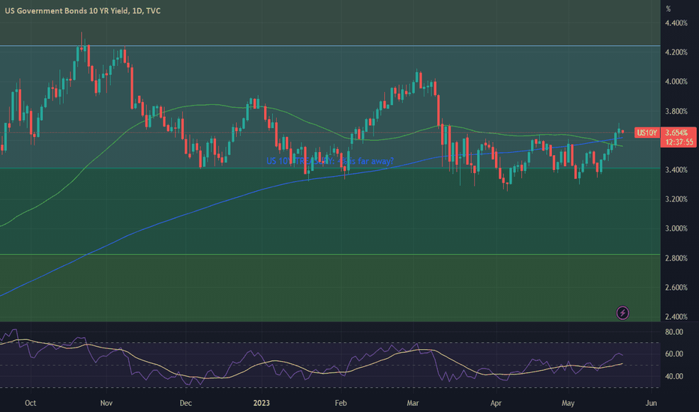
Task: Click the Dec label on time axis
Action: (185, 403)
